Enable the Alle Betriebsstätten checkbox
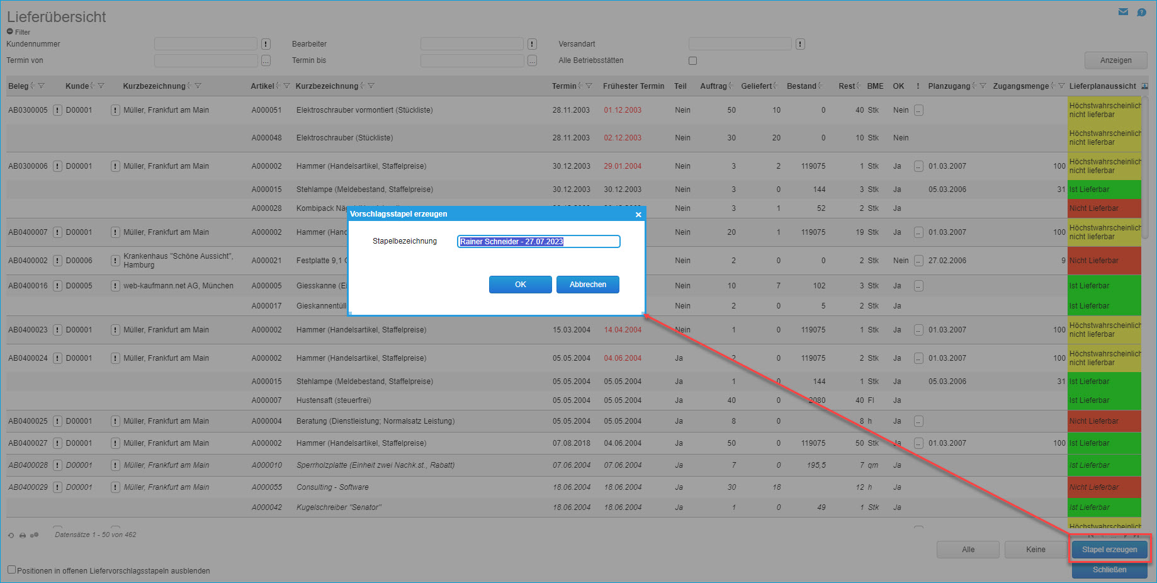 (692, 61)
